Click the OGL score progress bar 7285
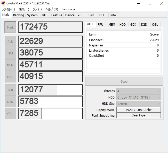This screenshot has width=168, height=153. coord(51,114)
